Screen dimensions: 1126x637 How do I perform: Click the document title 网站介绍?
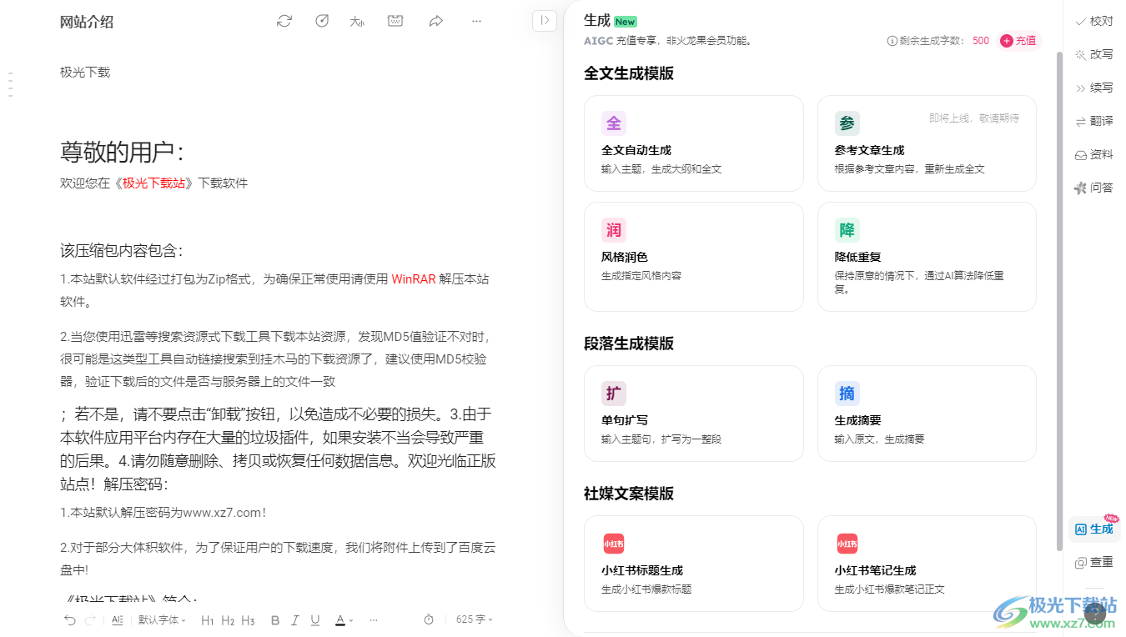[87, 22]
